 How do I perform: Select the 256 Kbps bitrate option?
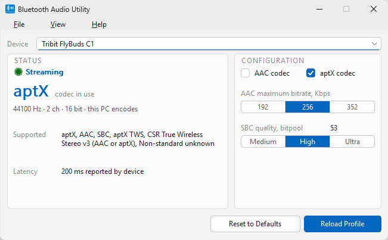(308, 107)
